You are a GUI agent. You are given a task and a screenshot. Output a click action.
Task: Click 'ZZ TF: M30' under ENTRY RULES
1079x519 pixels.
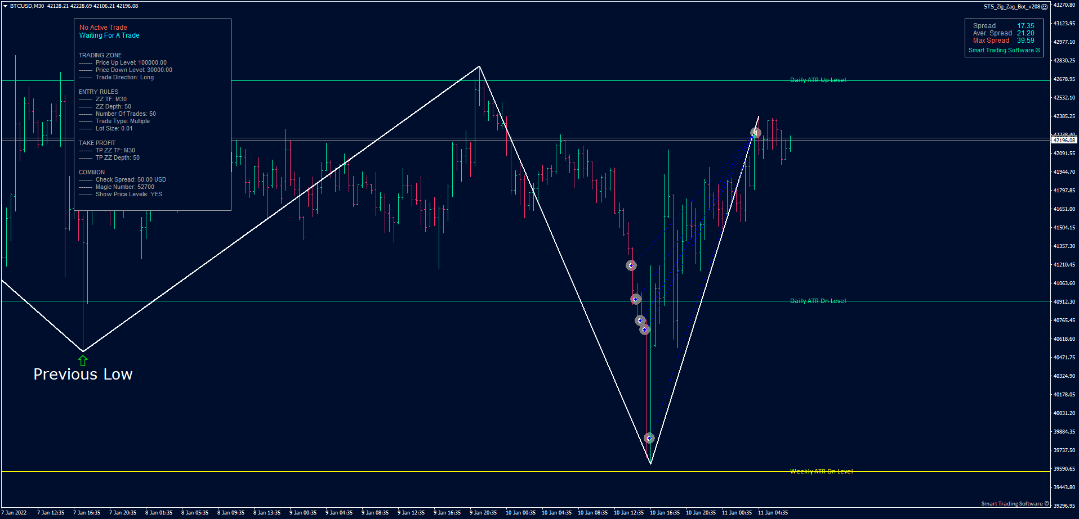(111, 99)
